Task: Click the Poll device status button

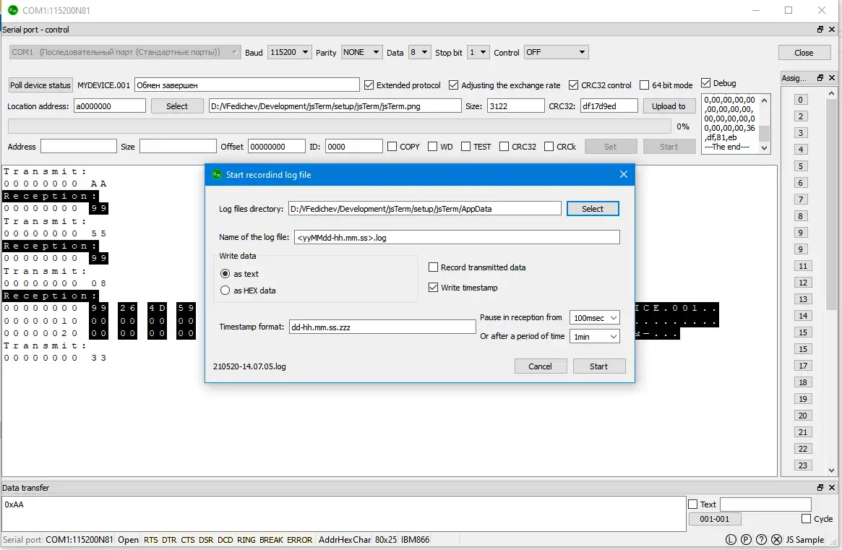Action: click(40, 85)
